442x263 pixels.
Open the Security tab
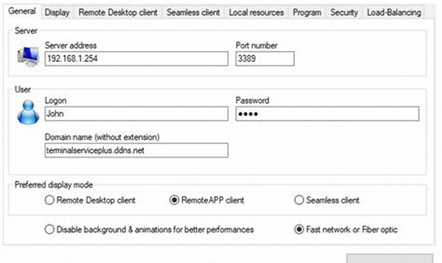[x=344, y=12]
